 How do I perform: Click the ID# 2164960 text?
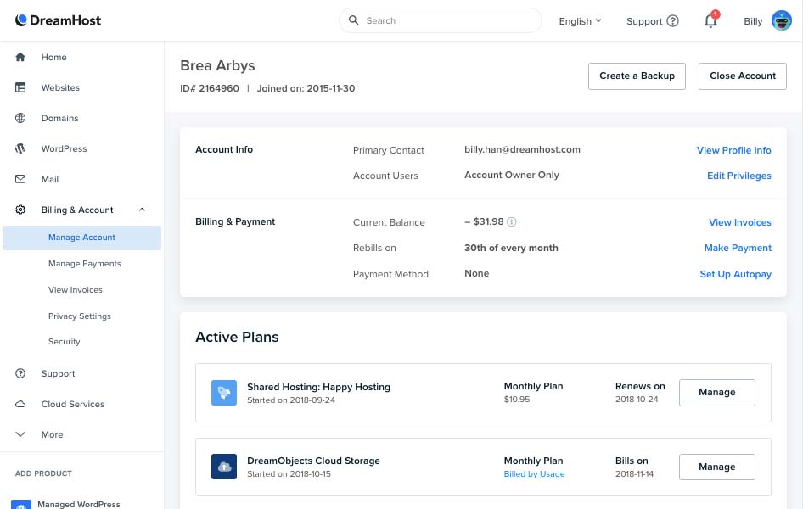click(210, 88)
